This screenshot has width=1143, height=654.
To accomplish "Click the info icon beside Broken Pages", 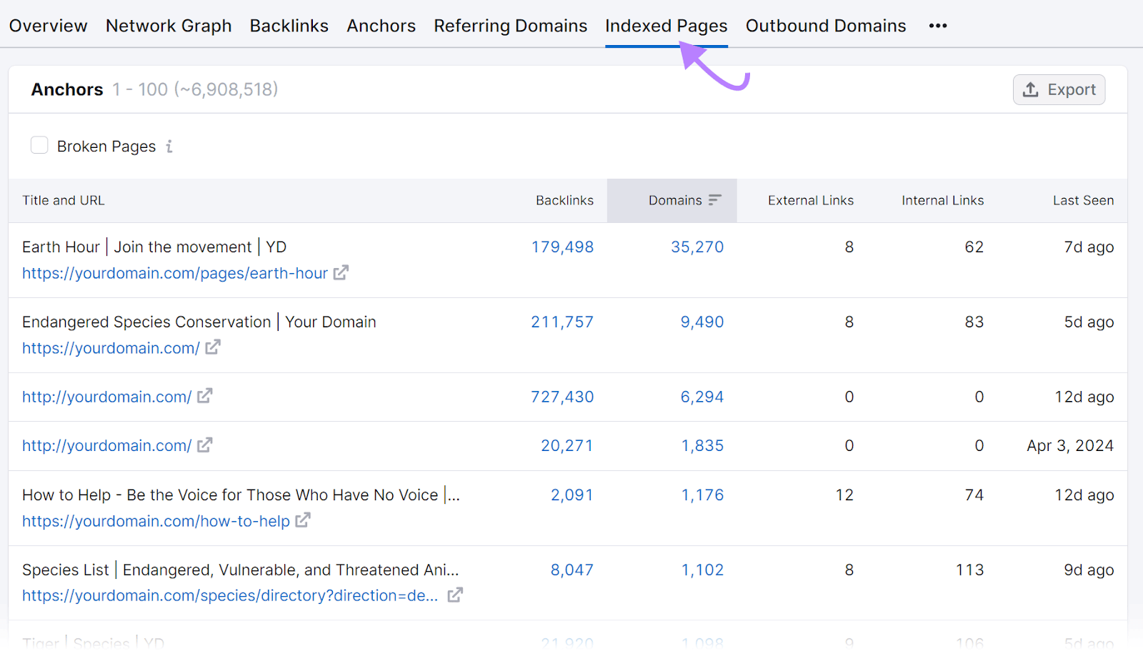I will coord(169,146).
